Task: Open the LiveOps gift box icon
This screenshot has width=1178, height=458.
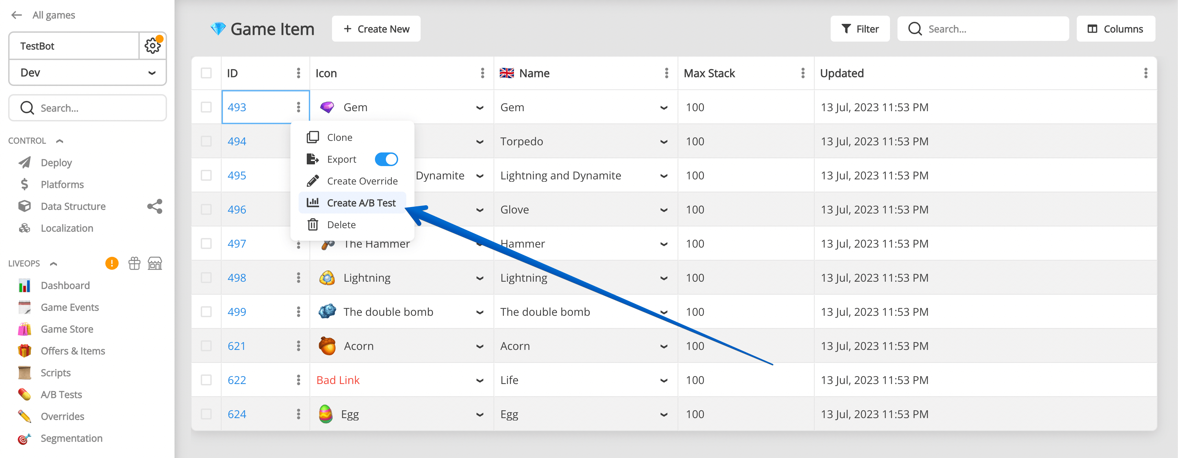Action: [x=134, y=264]
